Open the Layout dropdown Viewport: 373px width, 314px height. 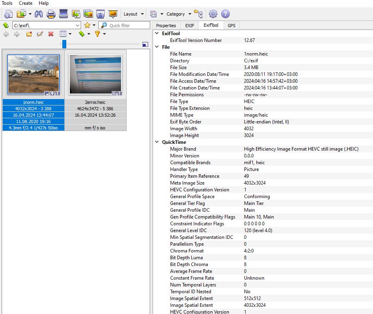click(x=133, y=14)
